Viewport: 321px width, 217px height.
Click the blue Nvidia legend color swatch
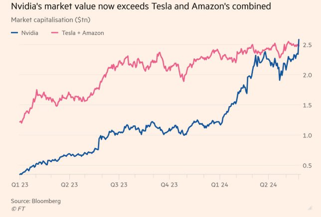[x=13, y=33]
